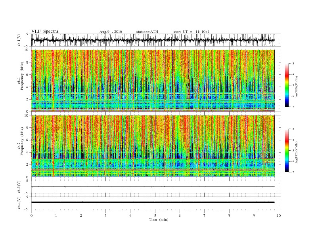Viewport: 314px width, 242px height.
Task: Click the '2' kHz tick of ch.1 spectrogram
Action: 28,99
